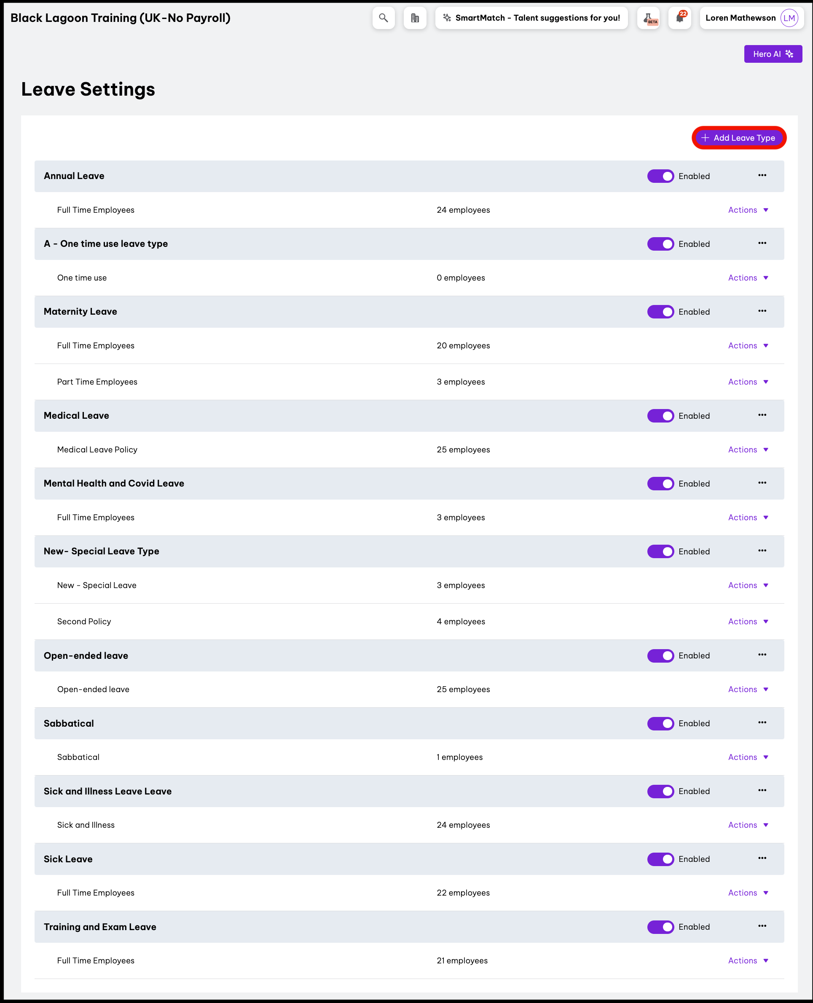
Task: Click the search magnifier icon
Action: 383,18
